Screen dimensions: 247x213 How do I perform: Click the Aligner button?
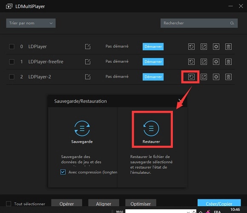(x=103, y=203)
